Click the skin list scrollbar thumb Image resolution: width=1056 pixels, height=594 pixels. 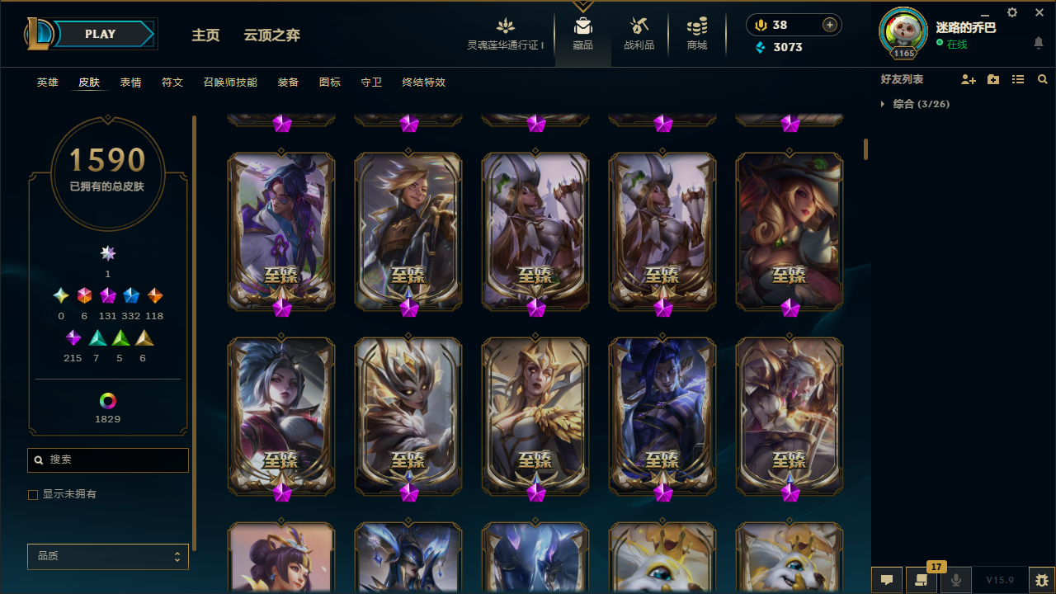(865, 149)
